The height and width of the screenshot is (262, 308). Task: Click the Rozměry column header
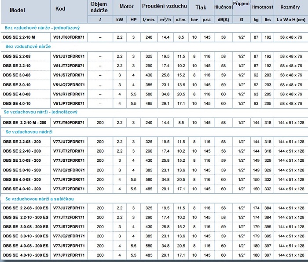point(290,7)
